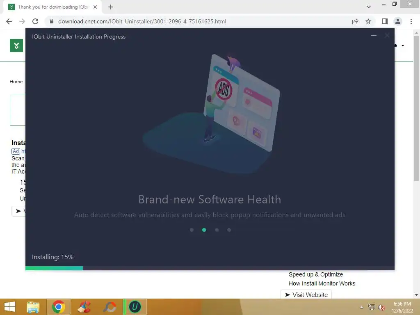Viewport: 420px width, 315px height.
Task: Close the IObit installer window
Action: pyautogui.click(x=387, y=36)
